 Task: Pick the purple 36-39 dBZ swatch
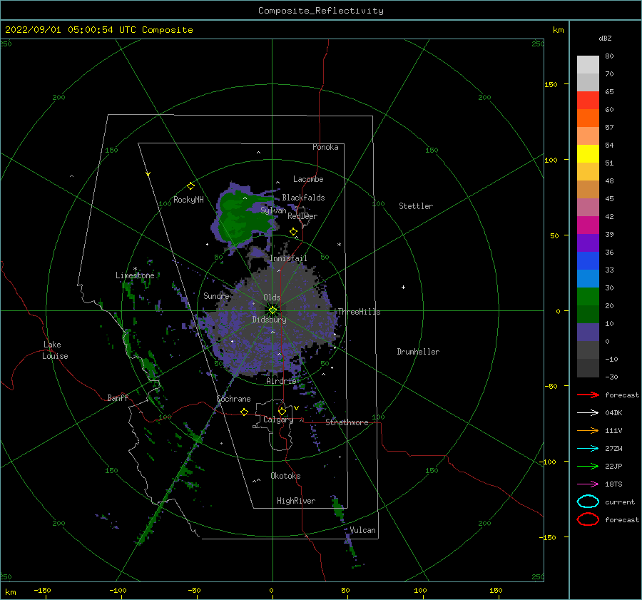[x=588, y=243]
